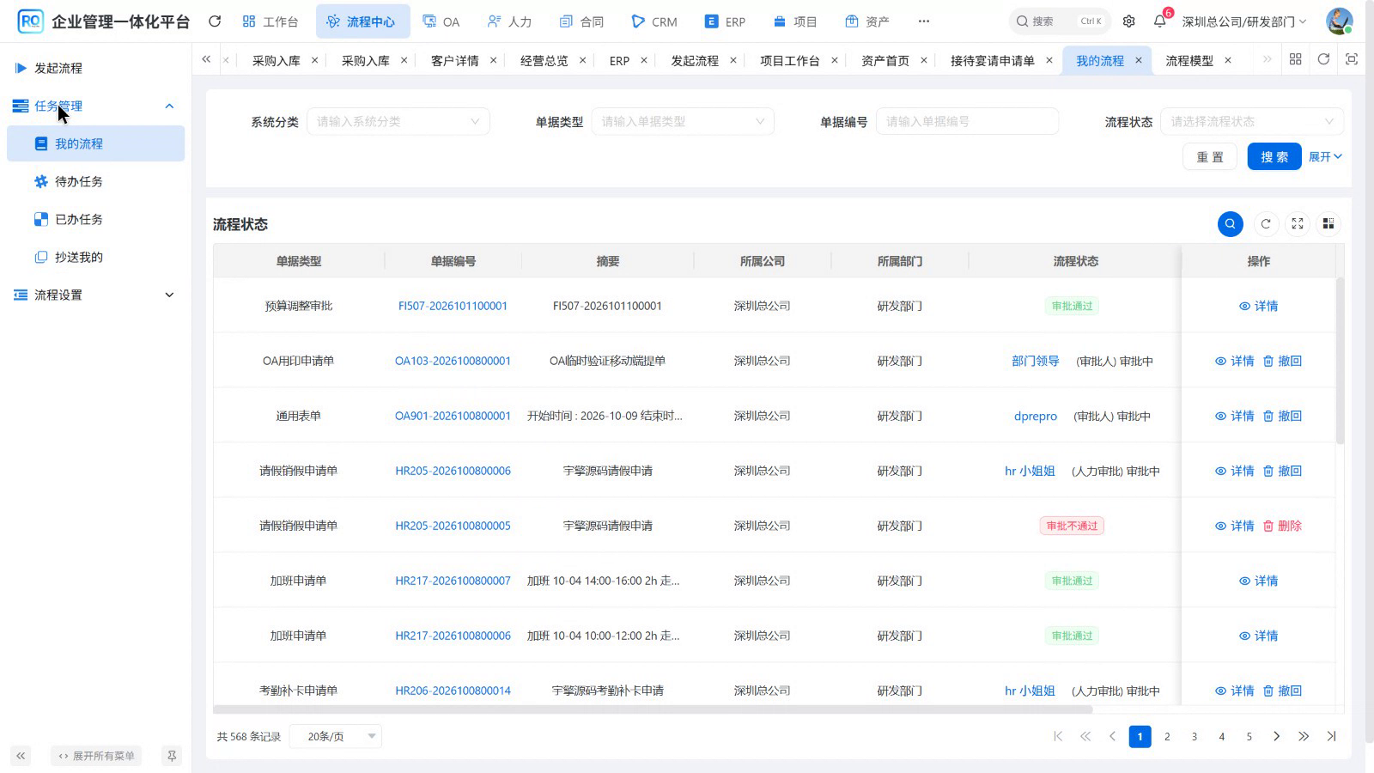Image resolution: width=1374 pixels, height=773 pixels.
Task: Withdraw OA103-2026100800001 via 撤回
Action: 1282,361
